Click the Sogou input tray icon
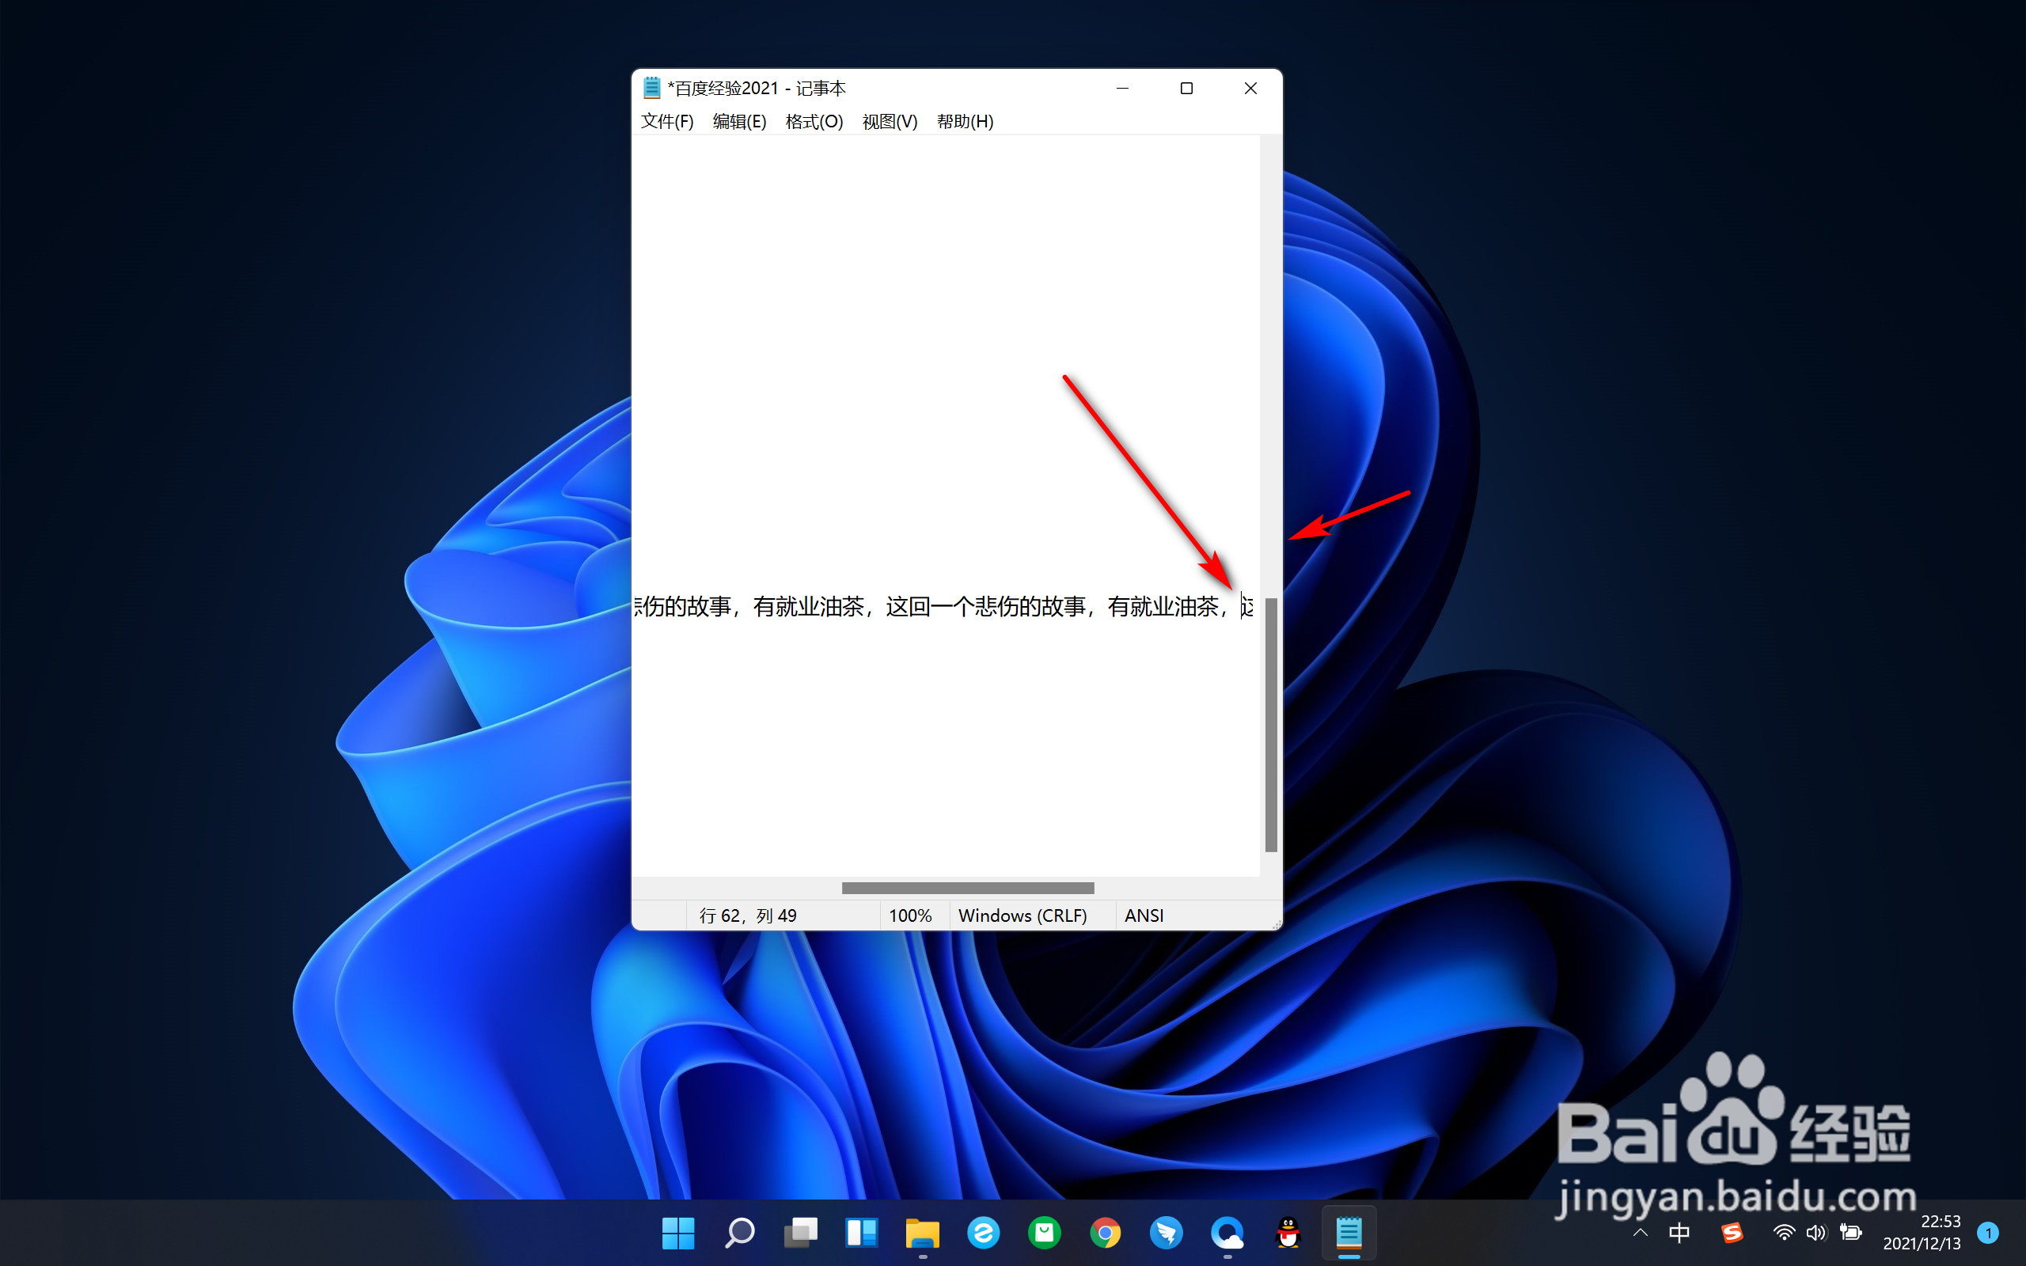Image resolution: width=2026 pixels, height=1266 pixels. click(x=1732, y=1233)
